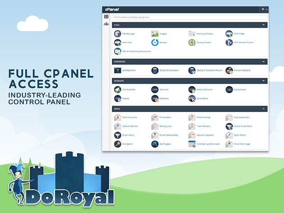Open the MySQL Databases icon
The image size is (284, 213).
(155, 70)
